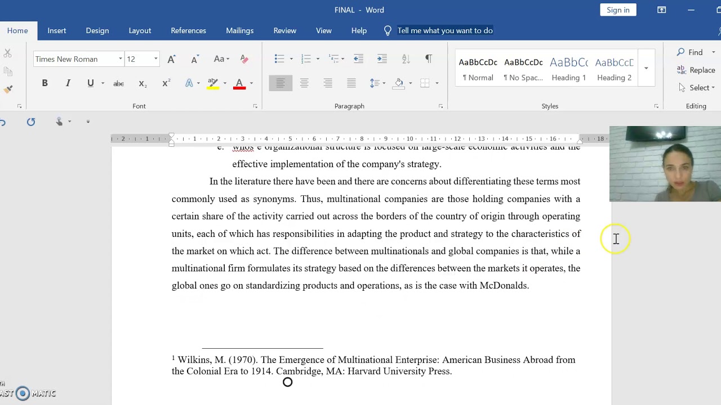Open the font size dropdown
721x405 pixels.
[x=155, y=59]
